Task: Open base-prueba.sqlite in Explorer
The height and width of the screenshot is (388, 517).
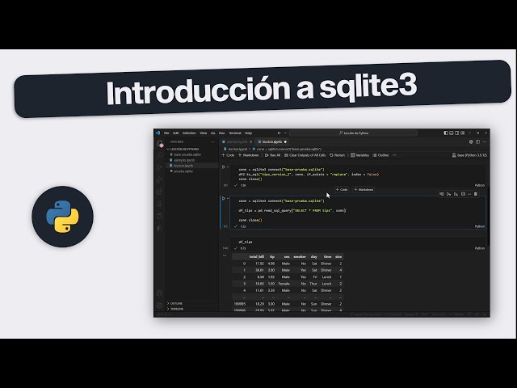Action: [x=192, y=154]
